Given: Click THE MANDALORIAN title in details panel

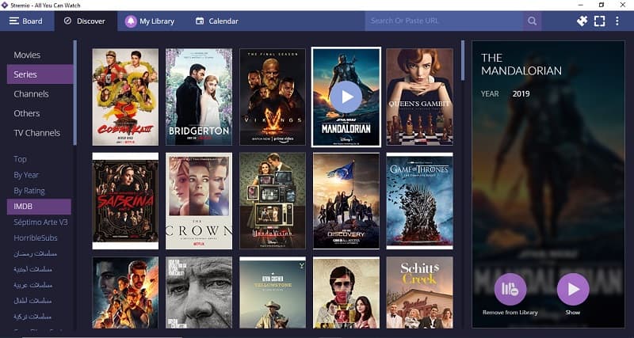Looking at the screenshot, I should click(521, 64).
